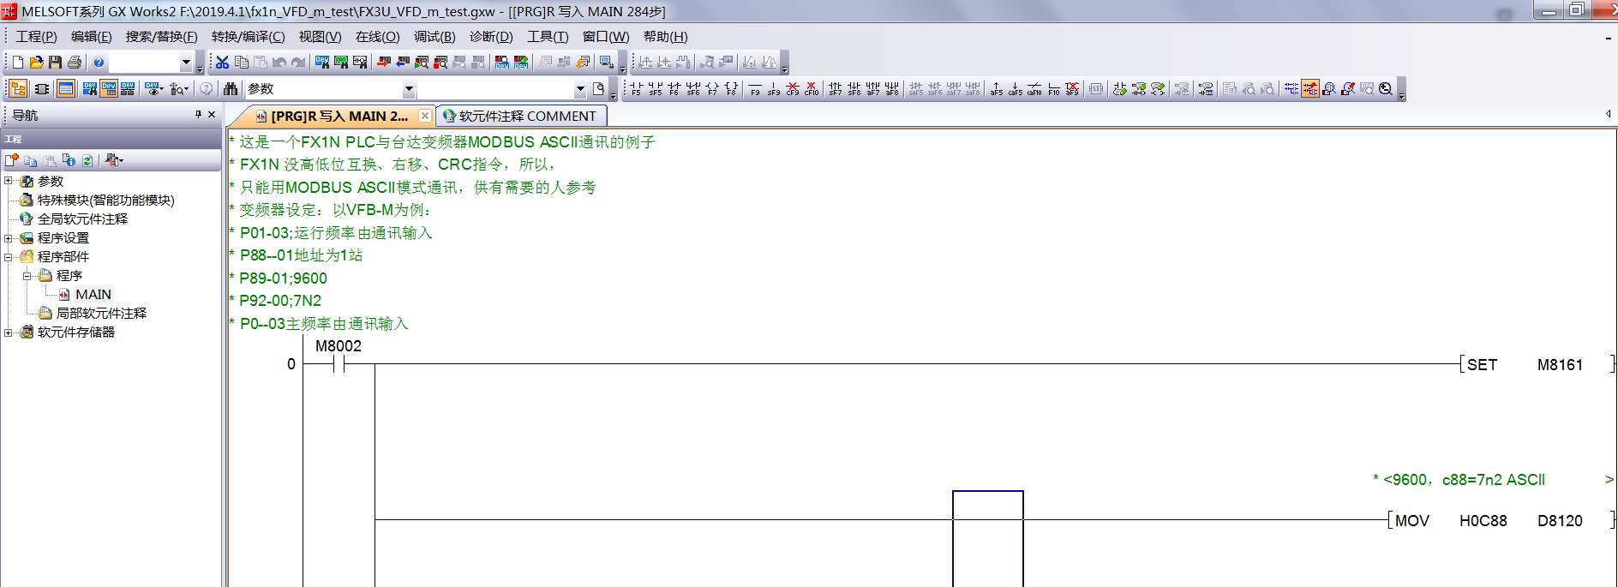1618x587 pixels.
Task: Toggle the highlighted comment display button
Action: coord(1310,89)
